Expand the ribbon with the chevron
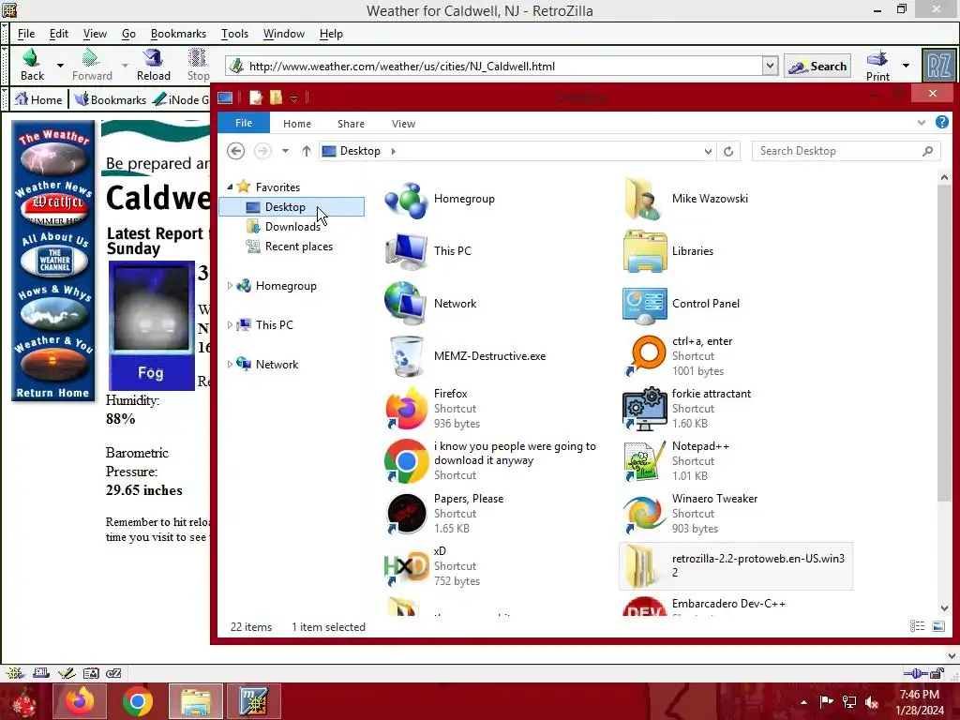Viewport: 960px width, 720px height. click(922, 123)
